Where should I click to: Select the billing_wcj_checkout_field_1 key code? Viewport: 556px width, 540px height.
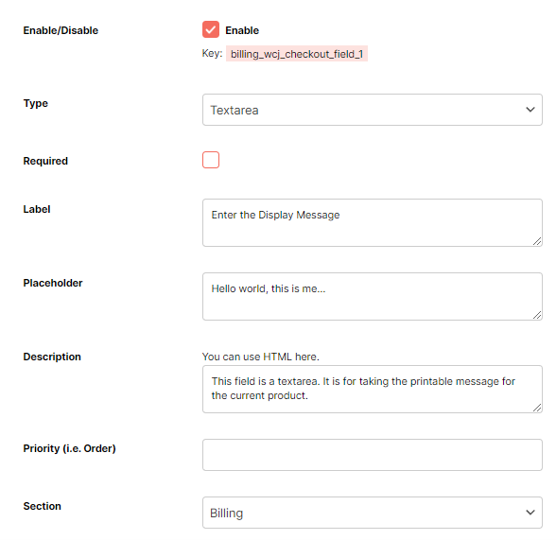pyautogui.click(x=297, y=54)
